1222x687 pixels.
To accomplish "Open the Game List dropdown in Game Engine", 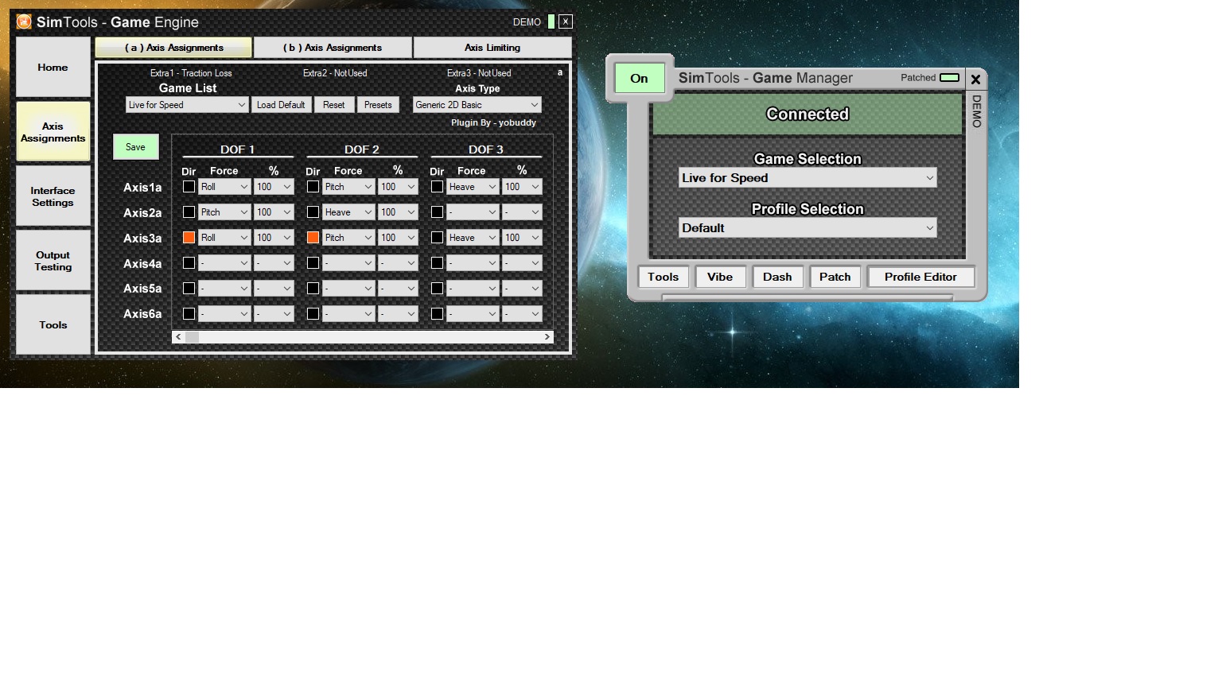I will [187, 105].
